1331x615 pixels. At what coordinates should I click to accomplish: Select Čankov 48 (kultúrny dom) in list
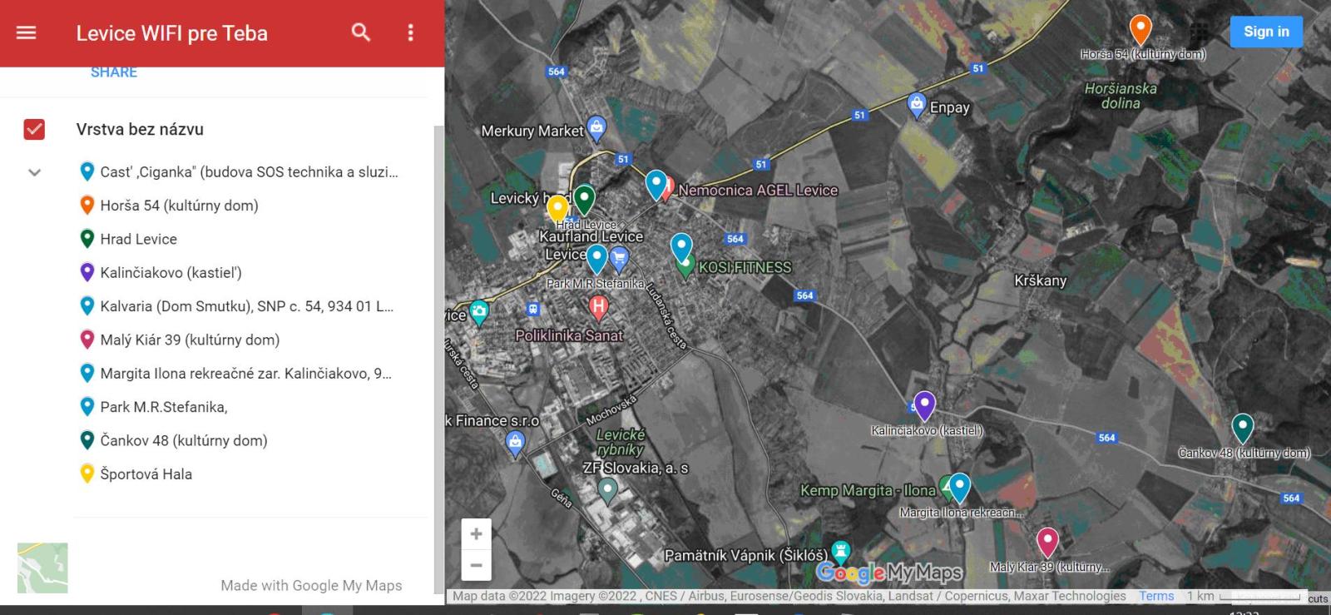coord(173,440)
